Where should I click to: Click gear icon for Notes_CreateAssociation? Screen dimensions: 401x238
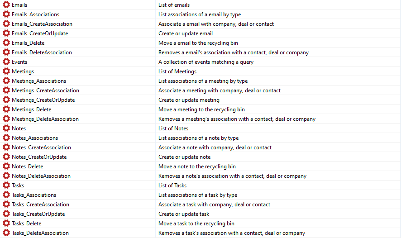coord(6,148)
